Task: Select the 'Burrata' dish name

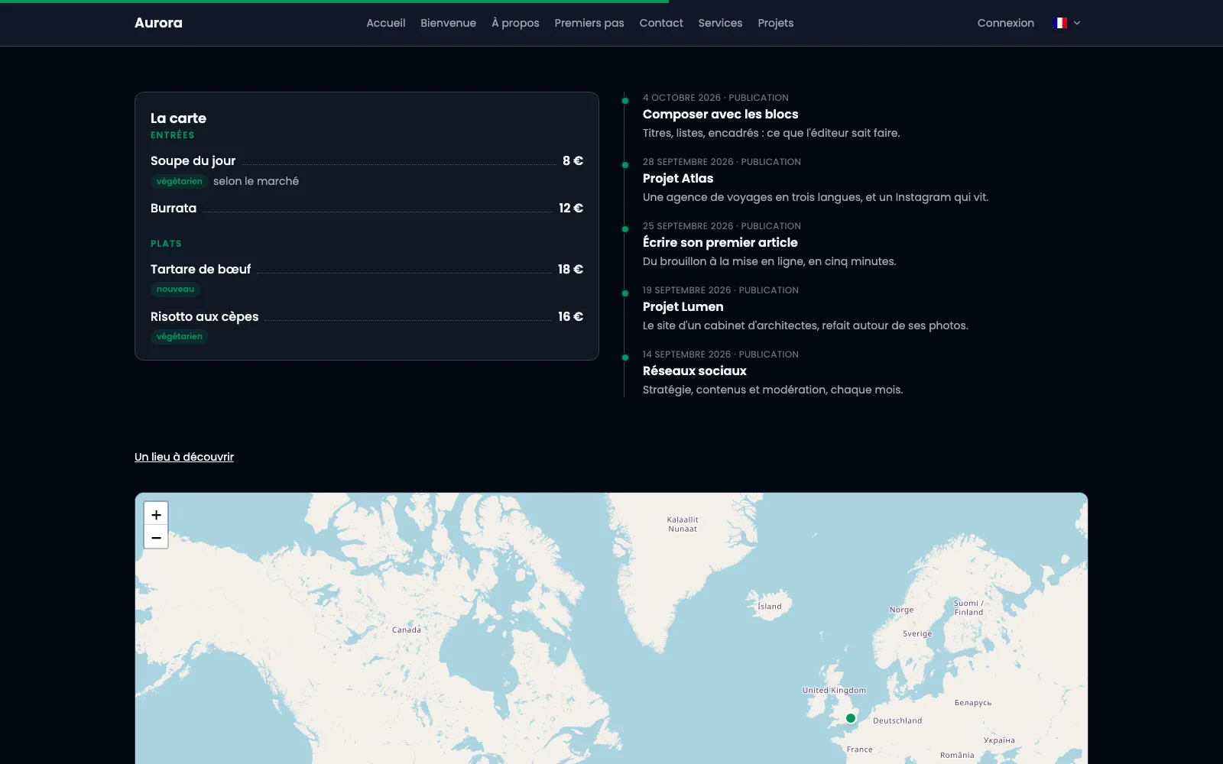Action: tap(174, 208)
